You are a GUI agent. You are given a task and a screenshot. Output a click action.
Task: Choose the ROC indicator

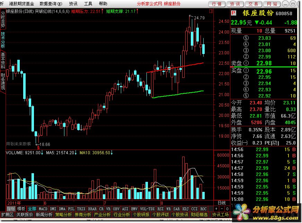[203, 209]
